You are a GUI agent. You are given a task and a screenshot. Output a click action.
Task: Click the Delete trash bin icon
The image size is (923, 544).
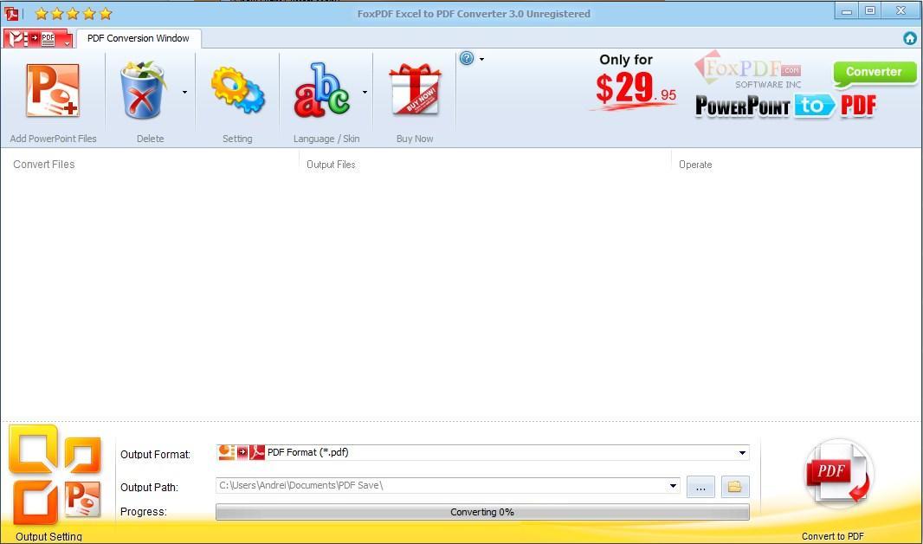143,91
